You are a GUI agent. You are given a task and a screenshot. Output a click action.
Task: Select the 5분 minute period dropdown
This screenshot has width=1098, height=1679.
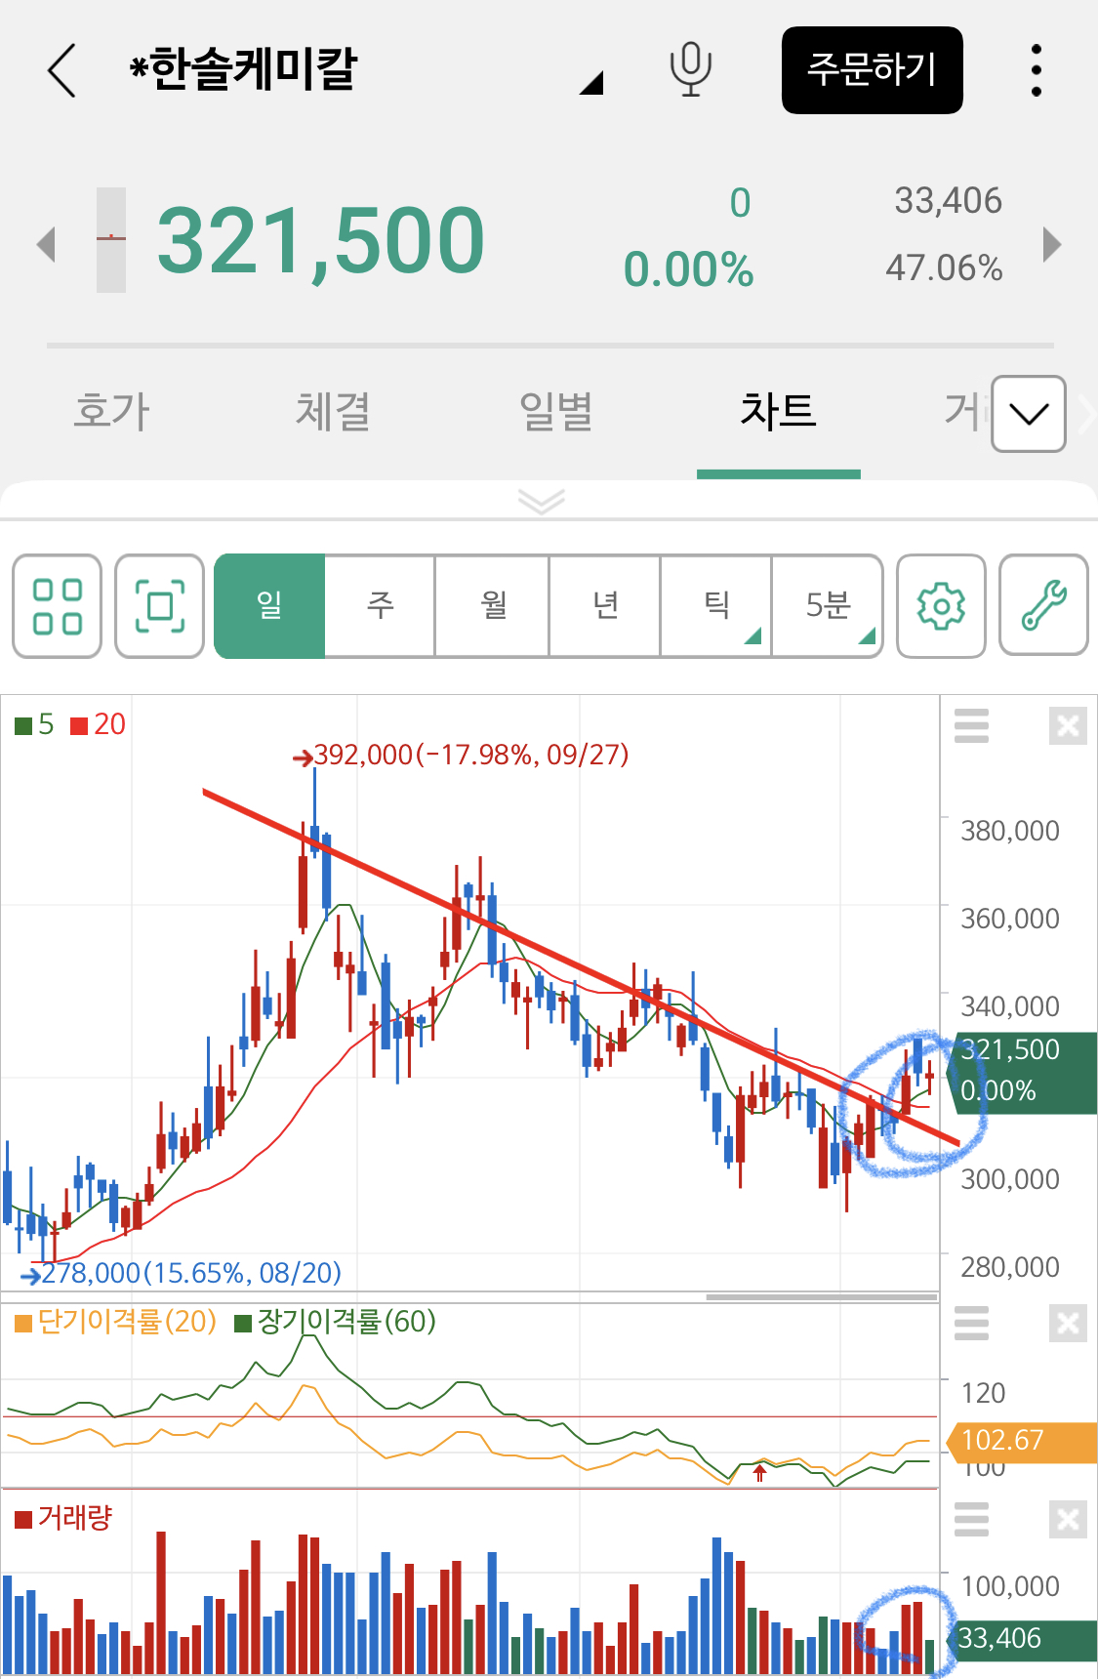pyautogui.click(x=828, y=606)
